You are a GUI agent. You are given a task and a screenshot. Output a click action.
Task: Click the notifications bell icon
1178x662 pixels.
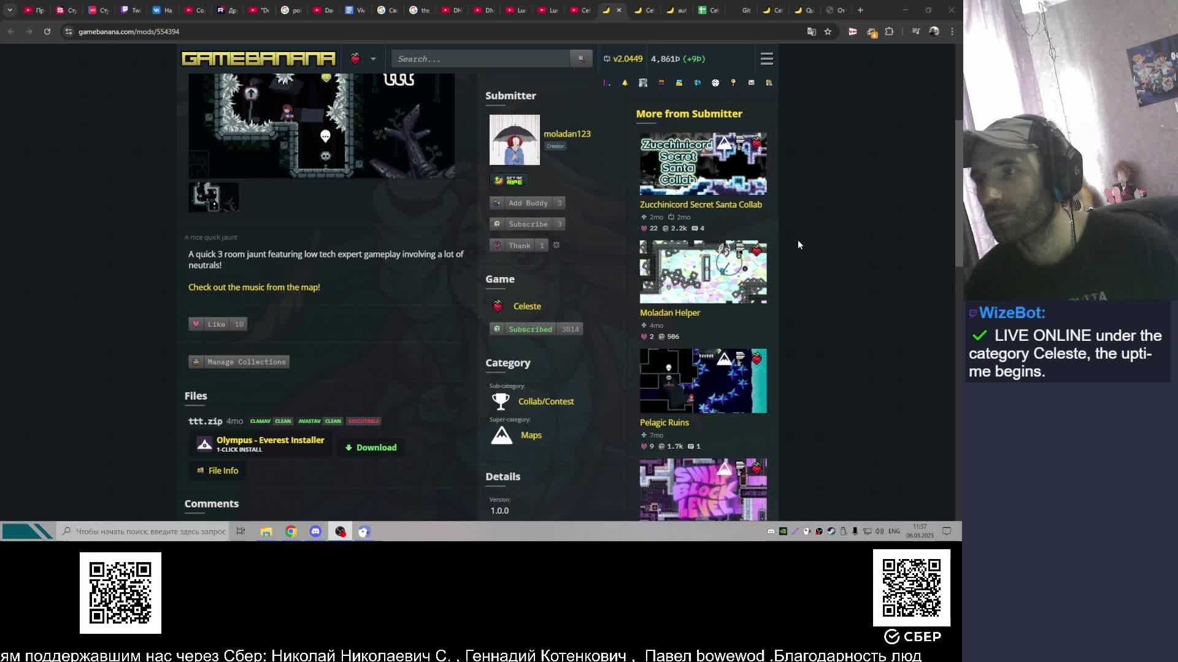pyautogui.click(x=625, y=83)
